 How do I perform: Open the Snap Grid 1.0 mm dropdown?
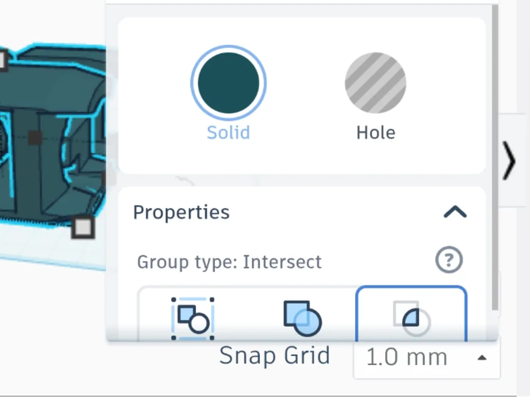(427, 357)
